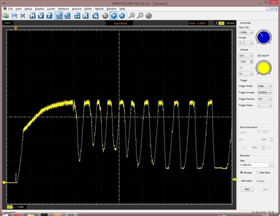Click the R reference toolbar icon
The height and width of the screenshot is (216, 280).
86,16
